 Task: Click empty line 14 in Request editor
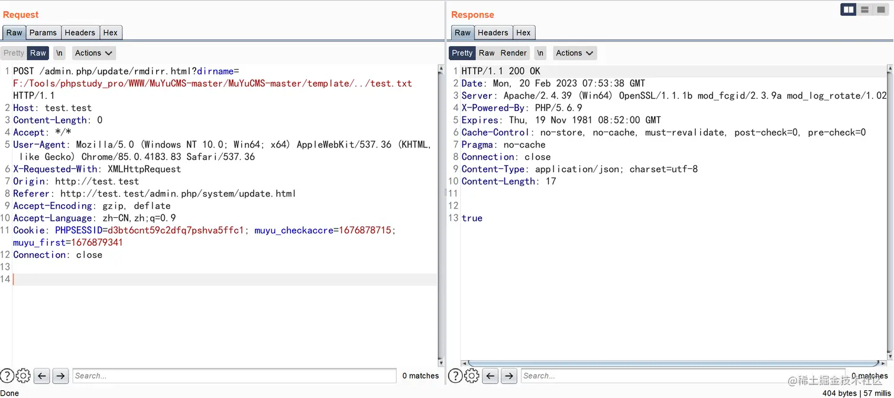tap(225, 279)
